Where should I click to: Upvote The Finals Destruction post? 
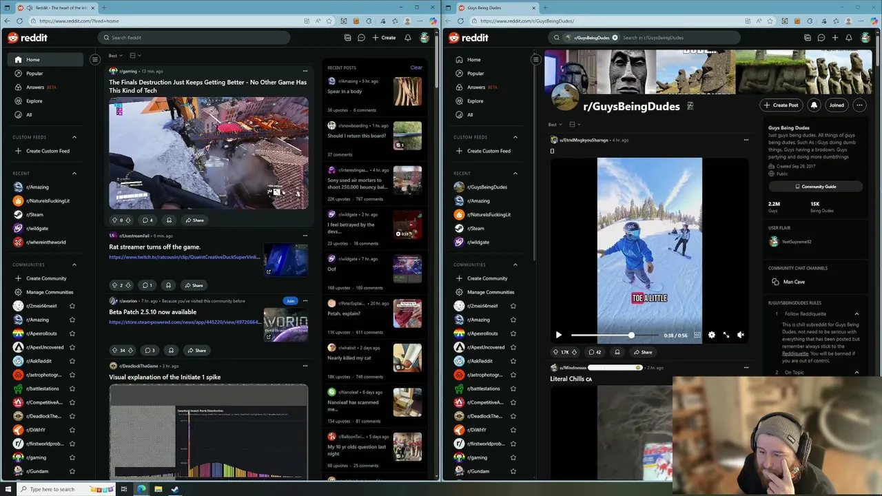coord(114,220)
